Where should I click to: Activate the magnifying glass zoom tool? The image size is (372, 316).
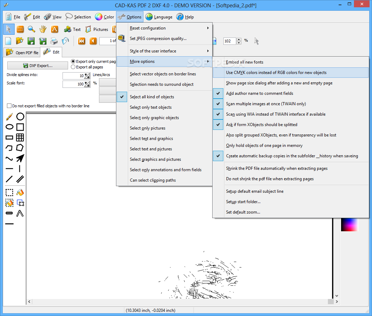point(31,29)
